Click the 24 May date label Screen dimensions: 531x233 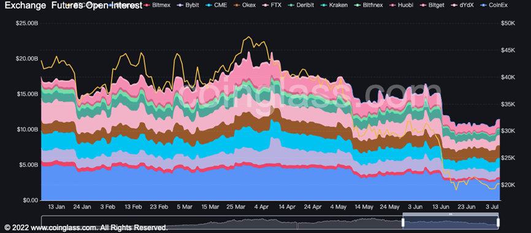point(389,207)
